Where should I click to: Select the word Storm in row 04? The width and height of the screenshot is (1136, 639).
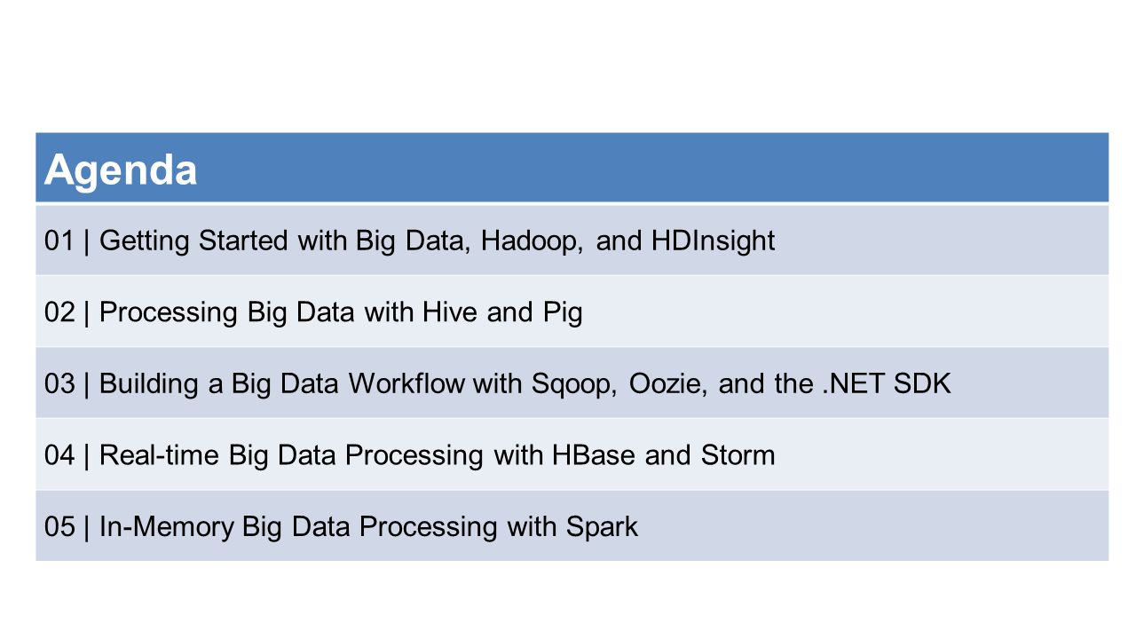point(738,455)
